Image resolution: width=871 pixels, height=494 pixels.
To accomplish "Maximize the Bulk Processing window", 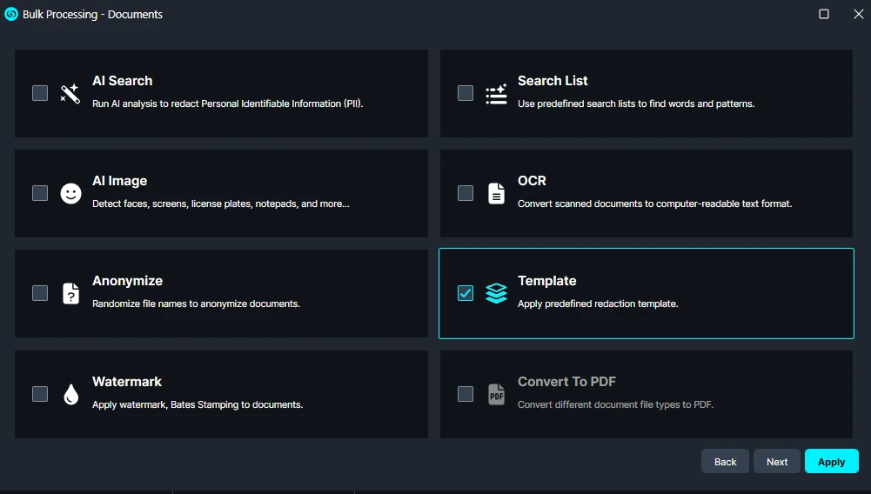I will coord(824,14).
